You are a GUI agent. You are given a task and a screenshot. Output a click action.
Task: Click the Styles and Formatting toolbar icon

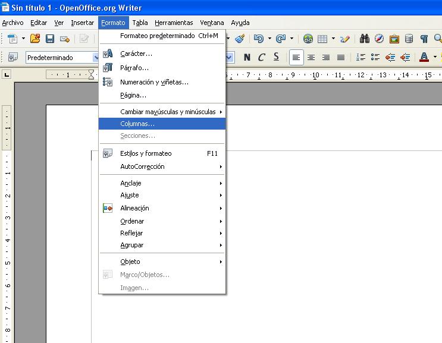coord(12,58)
